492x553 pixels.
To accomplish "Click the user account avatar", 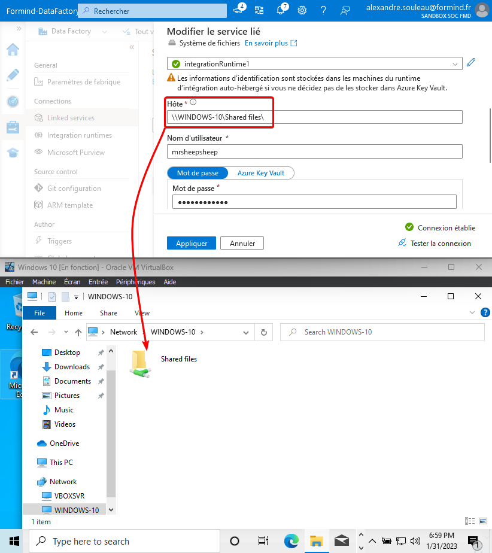I will coord(482,10).
